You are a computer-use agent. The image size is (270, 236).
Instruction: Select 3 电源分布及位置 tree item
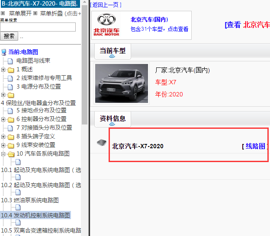tap(39, 86)
